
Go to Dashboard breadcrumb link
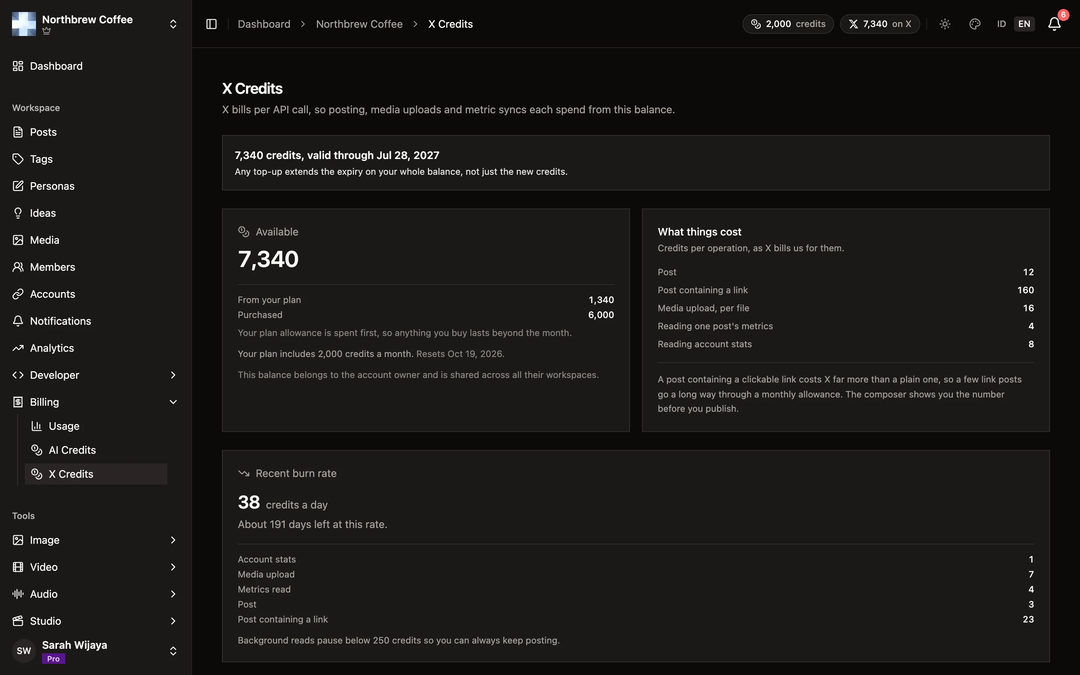click(x=264, y=24)
